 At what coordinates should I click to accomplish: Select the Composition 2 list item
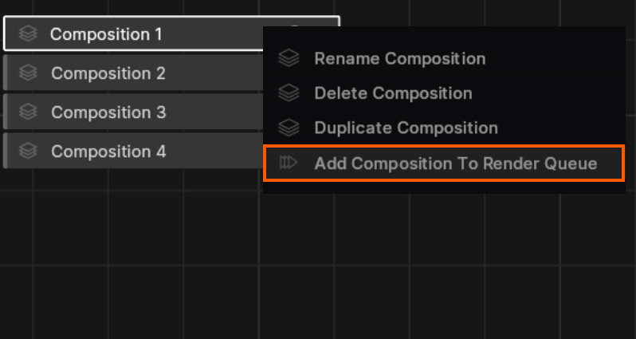coord(108,73)
